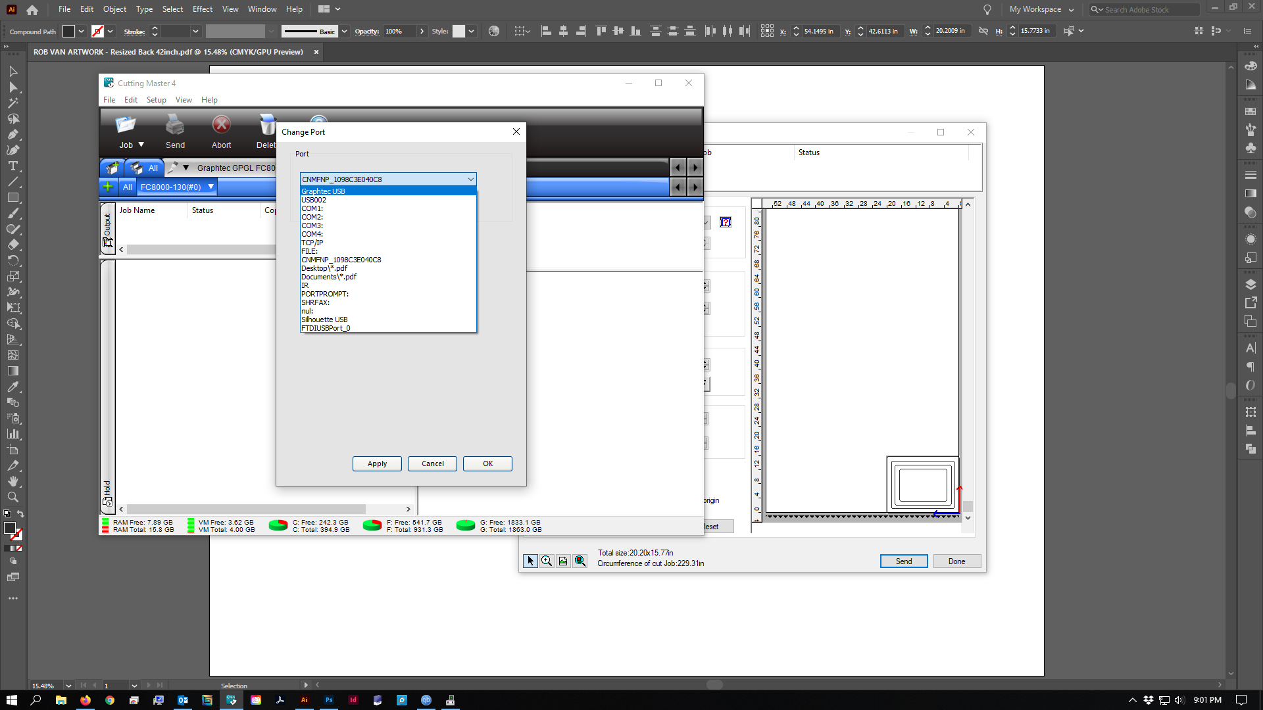The image size is (1263, 710).
Task: Open Illustrator Window menu
Action: point(262,9)
